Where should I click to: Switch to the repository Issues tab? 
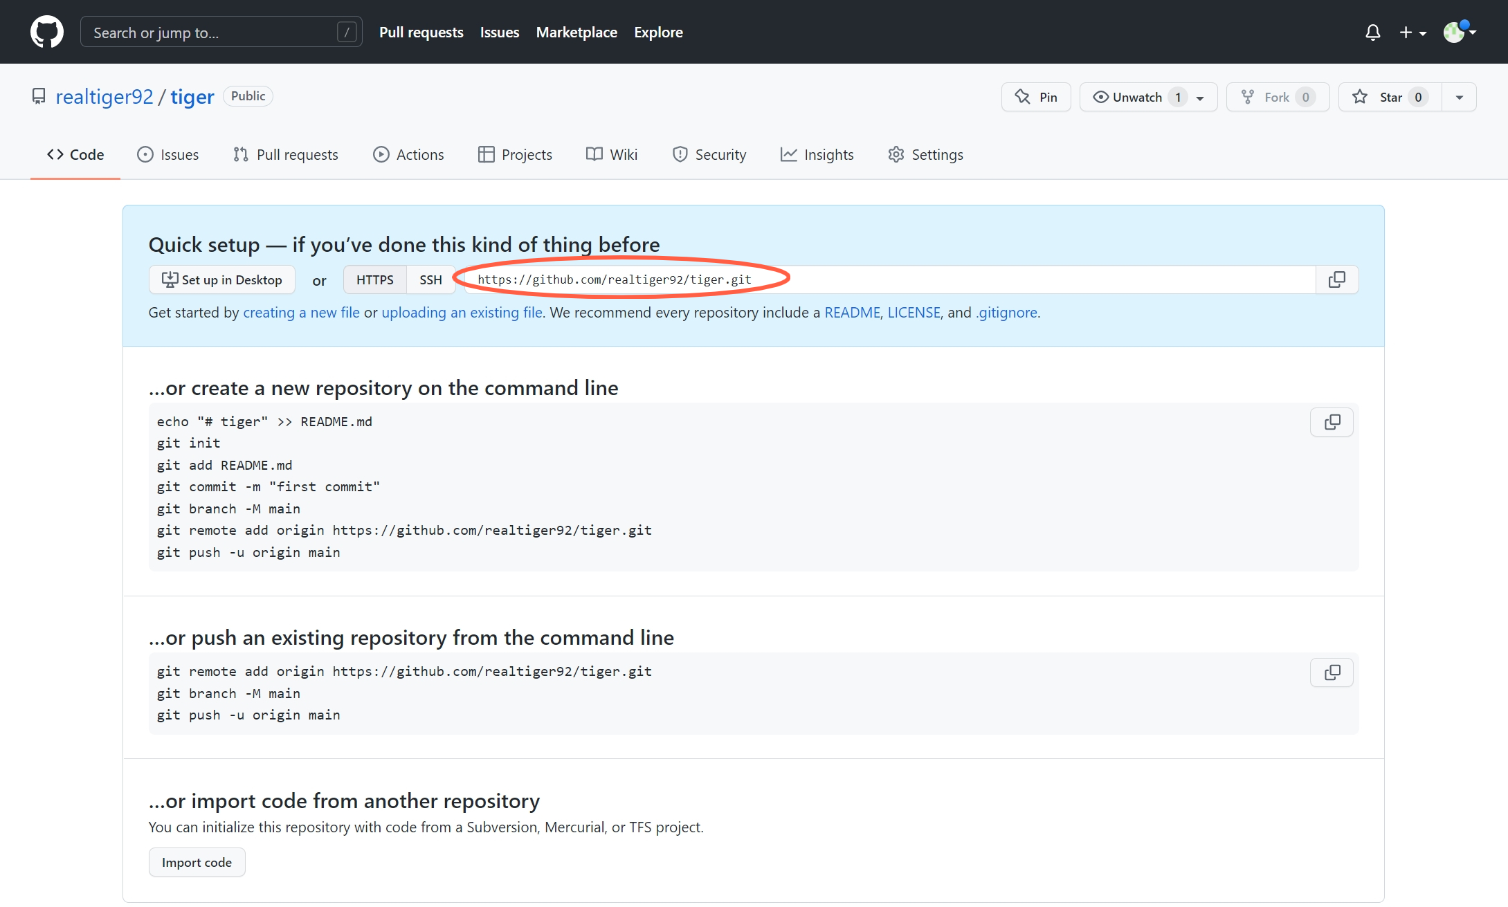click(168, 154)
